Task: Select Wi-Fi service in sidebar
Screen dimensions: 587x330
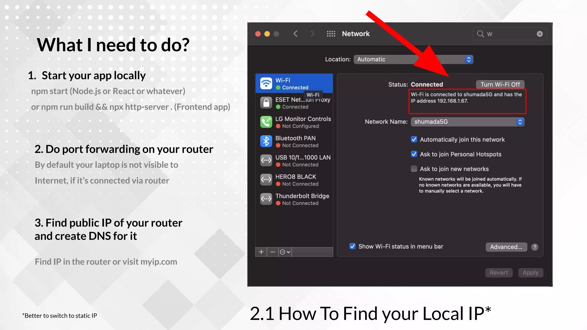Action: coord(294,83)
